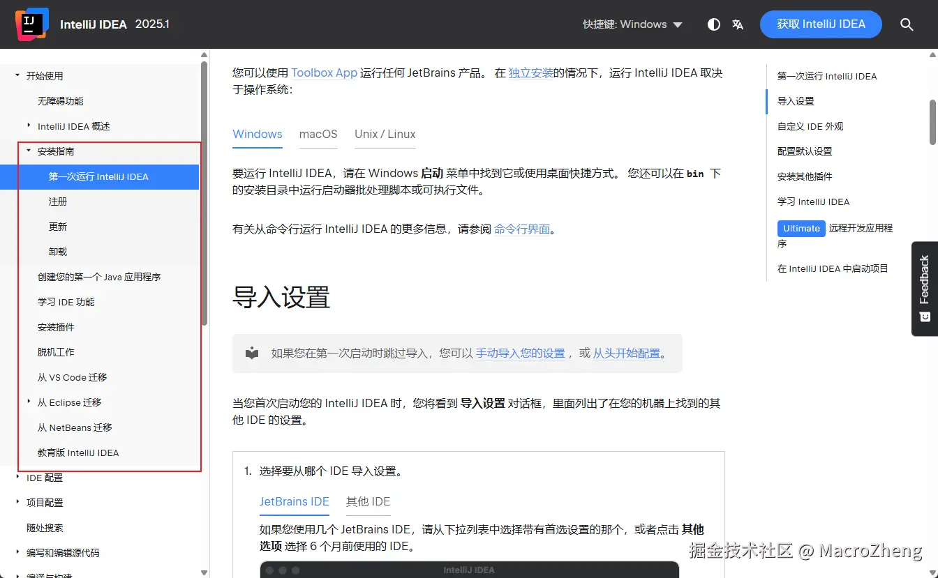Expand the 编写和编辑源代码 section
938x578 pixels.
click(x=17, y=553)
